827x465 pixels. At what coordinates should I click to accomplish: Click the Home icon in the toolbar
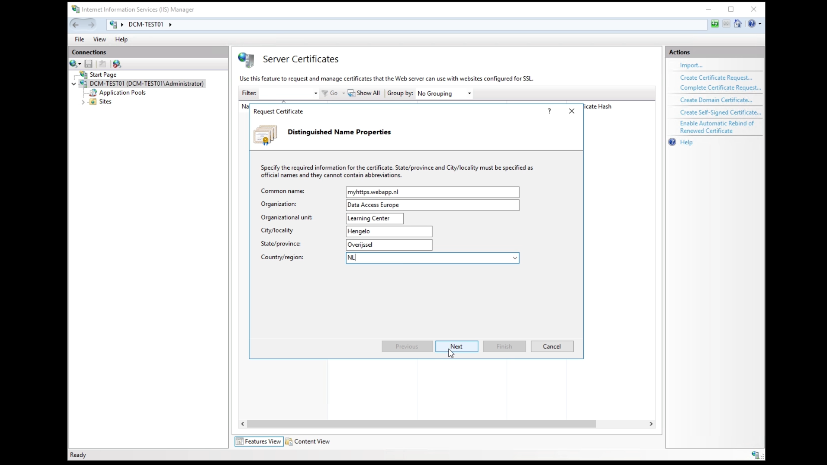738,24
